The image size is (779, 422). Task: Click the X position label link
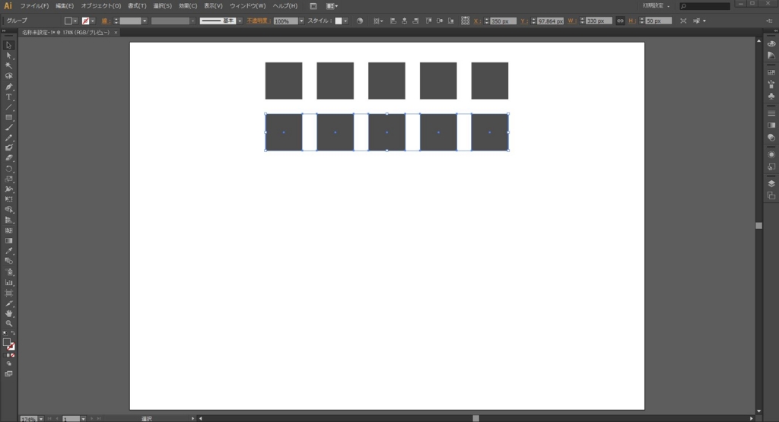click(x=476, y=21)
